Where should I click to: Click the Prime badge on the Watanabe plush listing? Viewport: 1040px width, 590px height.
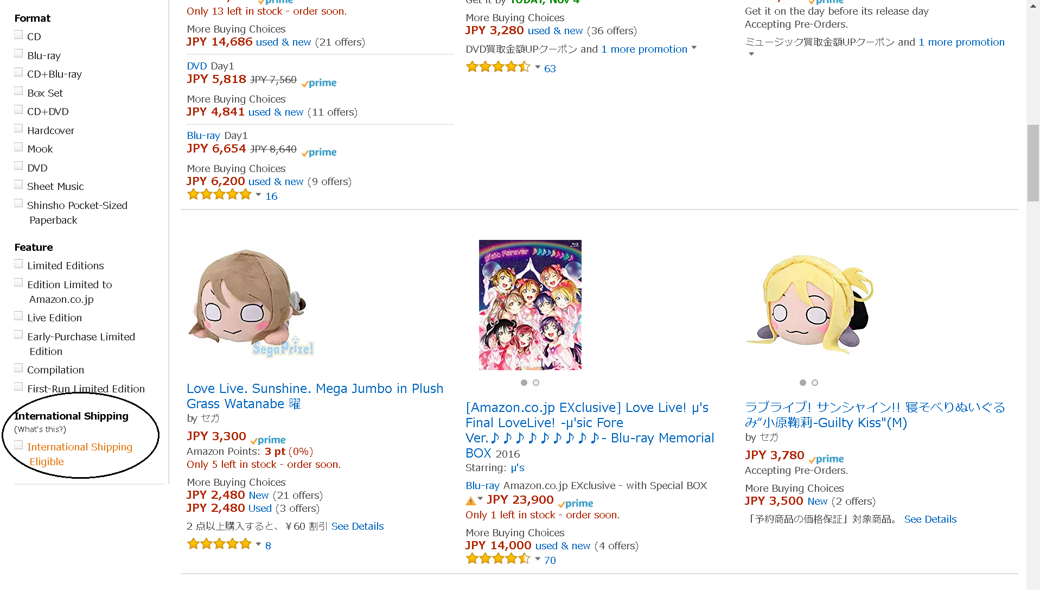(x=267, y=440)
